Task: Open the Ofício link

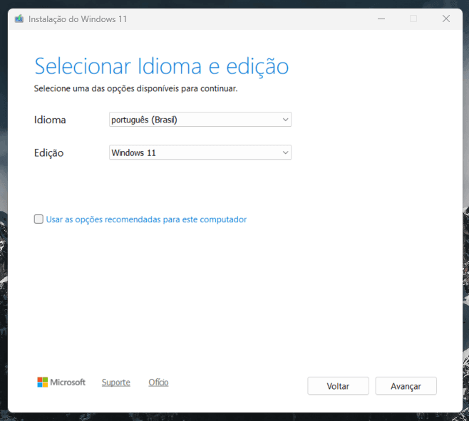Action: [x=158, y=382]
